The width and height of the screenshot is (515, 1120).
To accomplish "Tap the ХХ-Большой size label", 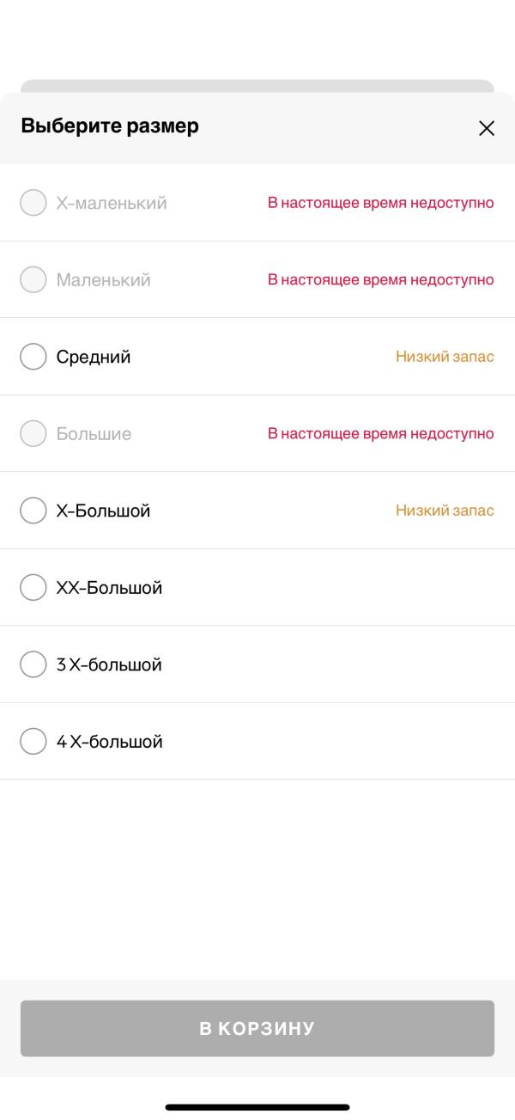I will click(109, 588).
